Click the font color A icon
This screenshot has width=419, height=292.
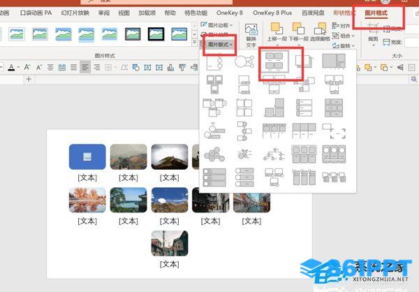point(11,67)
